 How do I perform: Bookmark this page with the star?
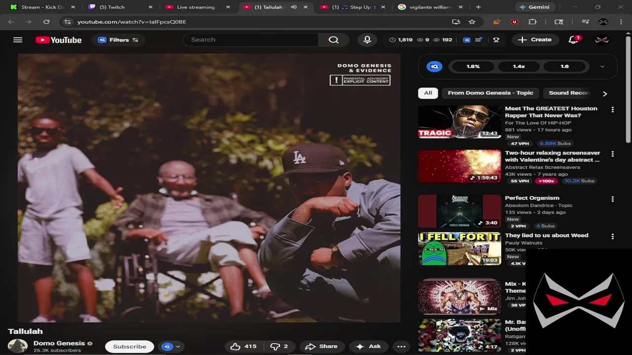(x=472, y=22)
